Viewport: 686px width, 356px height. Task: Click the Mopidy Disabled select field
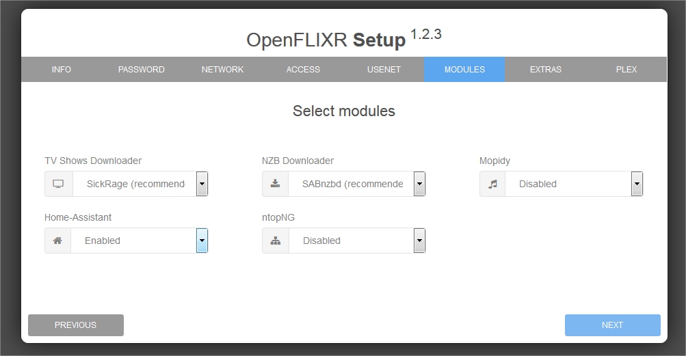(x=574, y=184)
